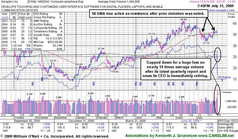Select the September 30, 2008 quarter heading
Image resolution: width=238 pixels, height=139 pixels.
coord(27,121)
